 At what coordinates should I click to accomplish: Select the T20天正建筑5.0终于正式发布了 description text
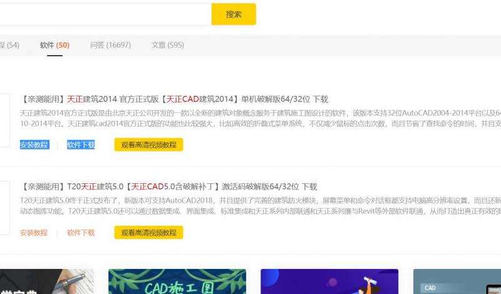261,206
